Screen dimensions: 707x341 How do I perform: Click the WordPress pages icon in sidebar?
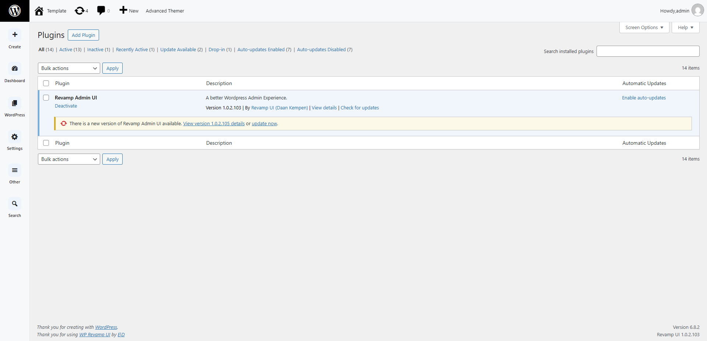15,103
